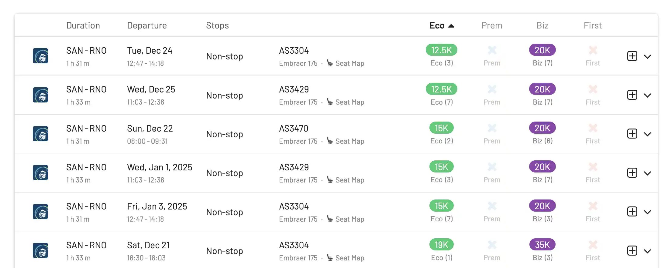Image resolution: width=668 pixels, height=268 pixels.
Task: Sort by the Duration column header
Action: pos(83,25)
